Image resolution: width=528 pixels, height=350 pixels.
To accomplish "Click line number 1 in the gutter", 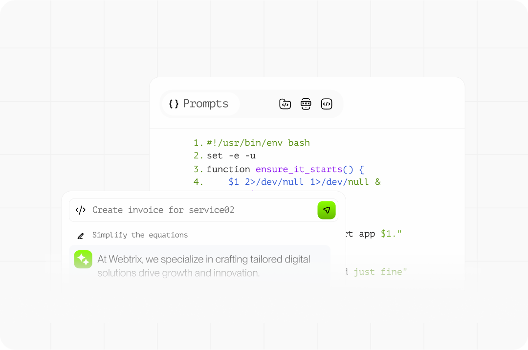I will [x=198, y=143].
